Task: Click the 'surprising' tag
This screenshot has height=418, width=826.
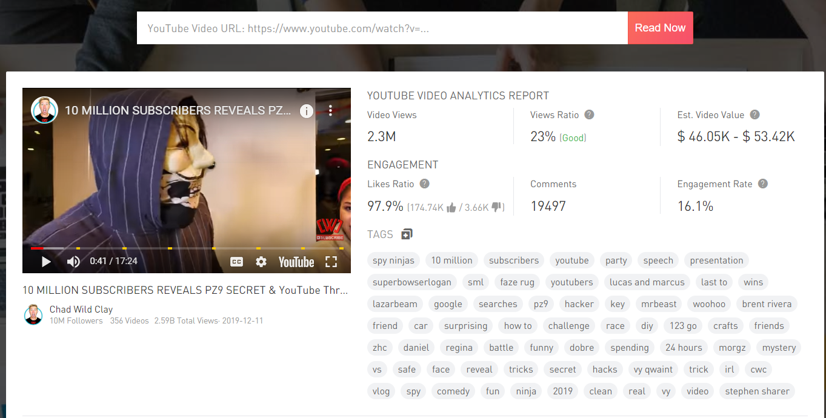Action: point(466,326)
